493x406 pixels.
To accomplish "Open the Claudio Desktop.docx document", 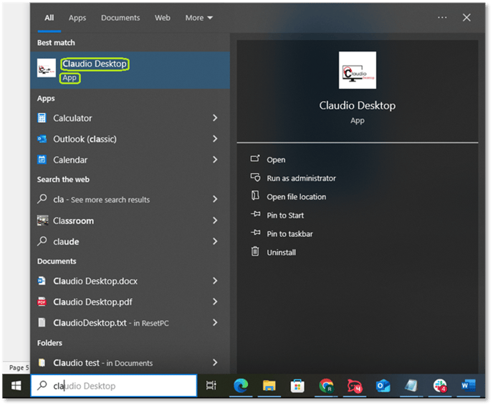I will tap(130, 281).
